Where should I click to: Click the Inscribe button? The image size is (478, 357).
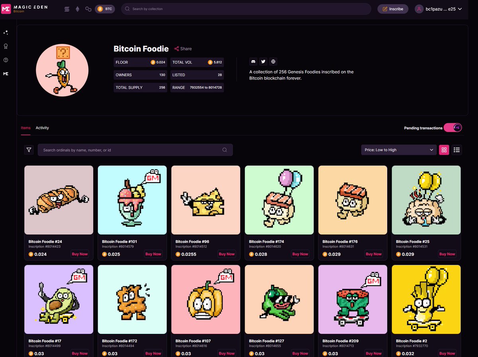tap(393, 9)
